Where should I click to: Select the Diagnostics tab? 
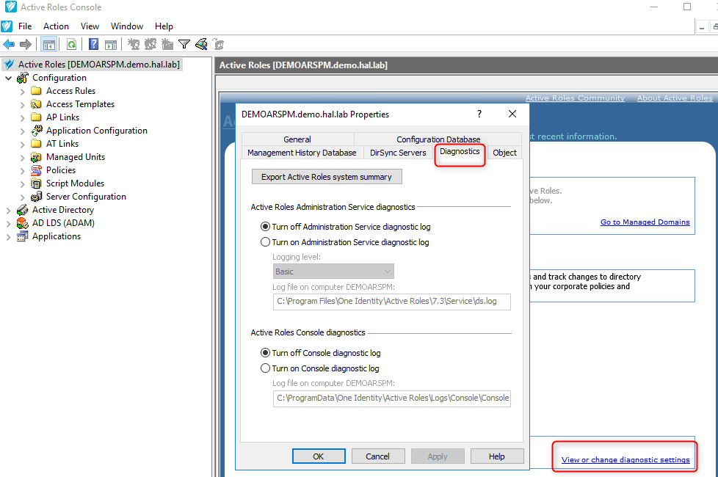[460, 151]
